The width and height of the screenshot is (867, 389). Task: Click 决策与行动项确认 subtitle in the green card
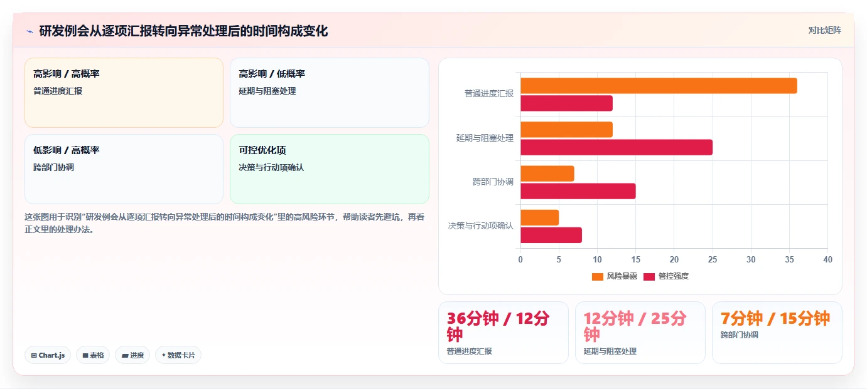coord(271,168)
